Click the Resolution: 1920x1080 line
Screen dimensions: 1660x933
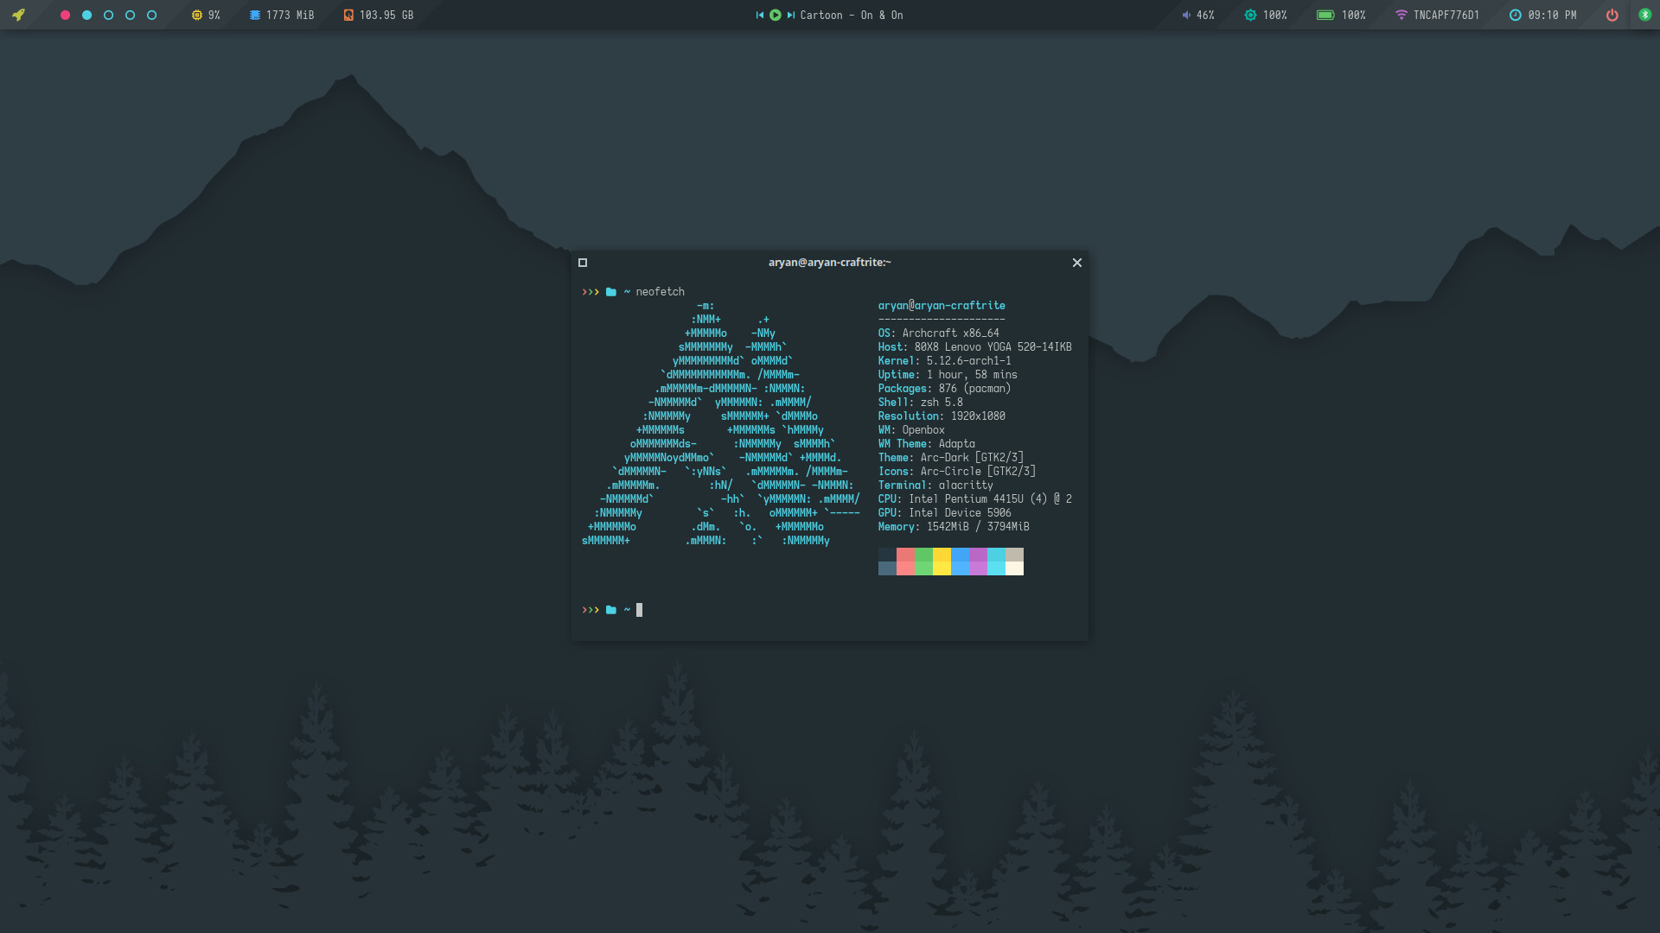click(x=942, y=416)
